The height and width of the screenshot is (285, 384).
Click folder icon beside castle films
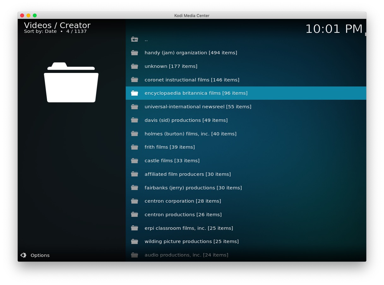pos(135,161)
